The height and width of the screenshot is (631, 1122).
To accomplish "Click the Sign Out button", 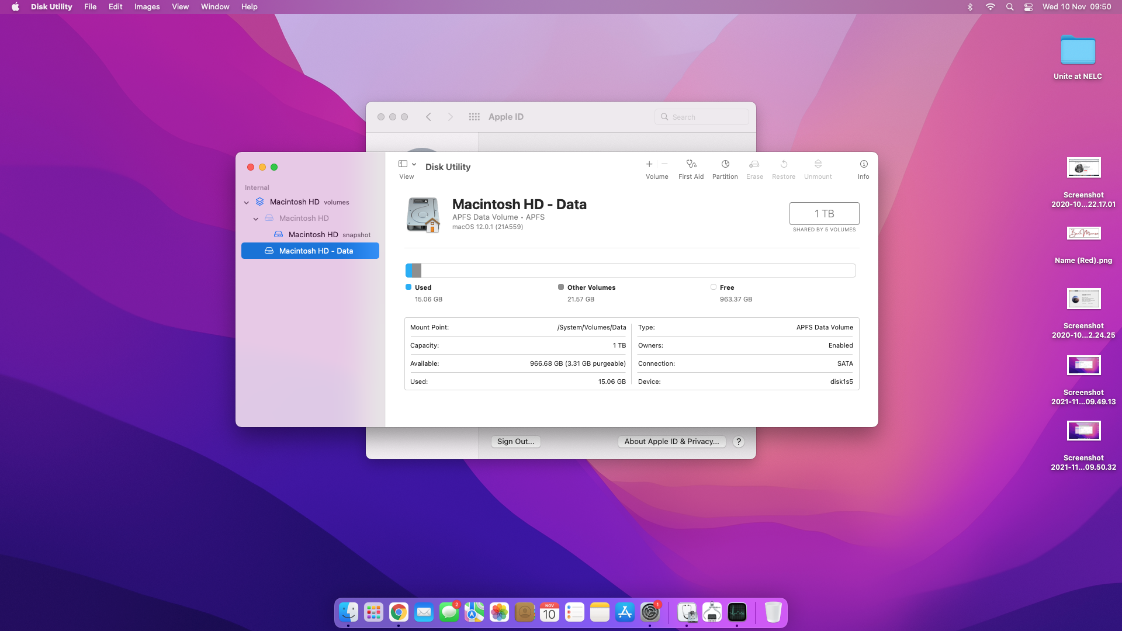I will (515, 442).
